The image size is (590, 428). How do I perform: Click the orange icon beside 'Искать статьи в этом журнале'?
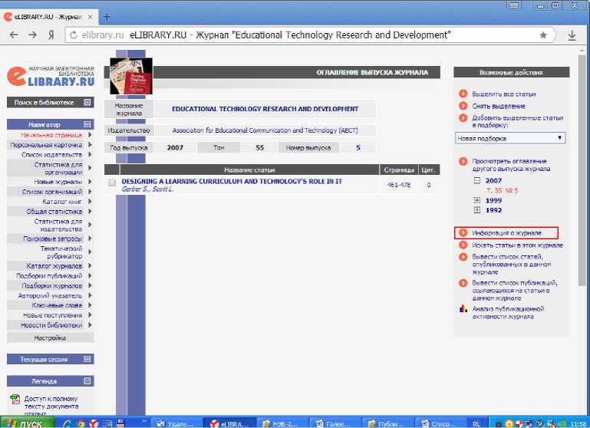[463, 245]
